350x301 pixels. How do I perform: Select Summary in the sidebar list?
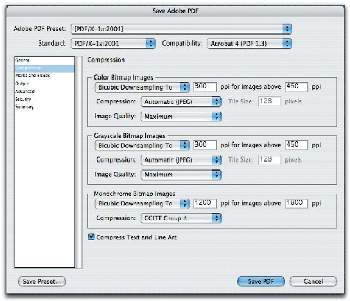44,107
